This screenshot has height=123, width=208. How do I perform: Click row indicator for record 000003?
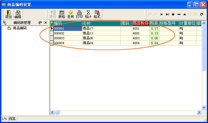[52, 38]
